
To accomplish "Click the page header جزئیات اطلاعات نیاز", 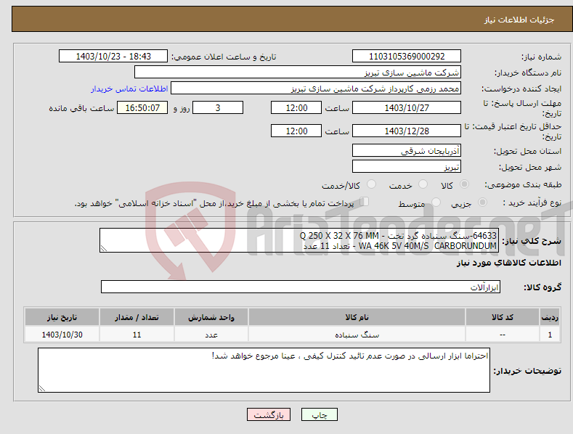I will pos(519,20).
